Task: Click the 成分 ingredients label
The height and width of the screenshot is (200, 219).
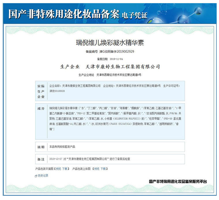Action: (x=41, y=108)
